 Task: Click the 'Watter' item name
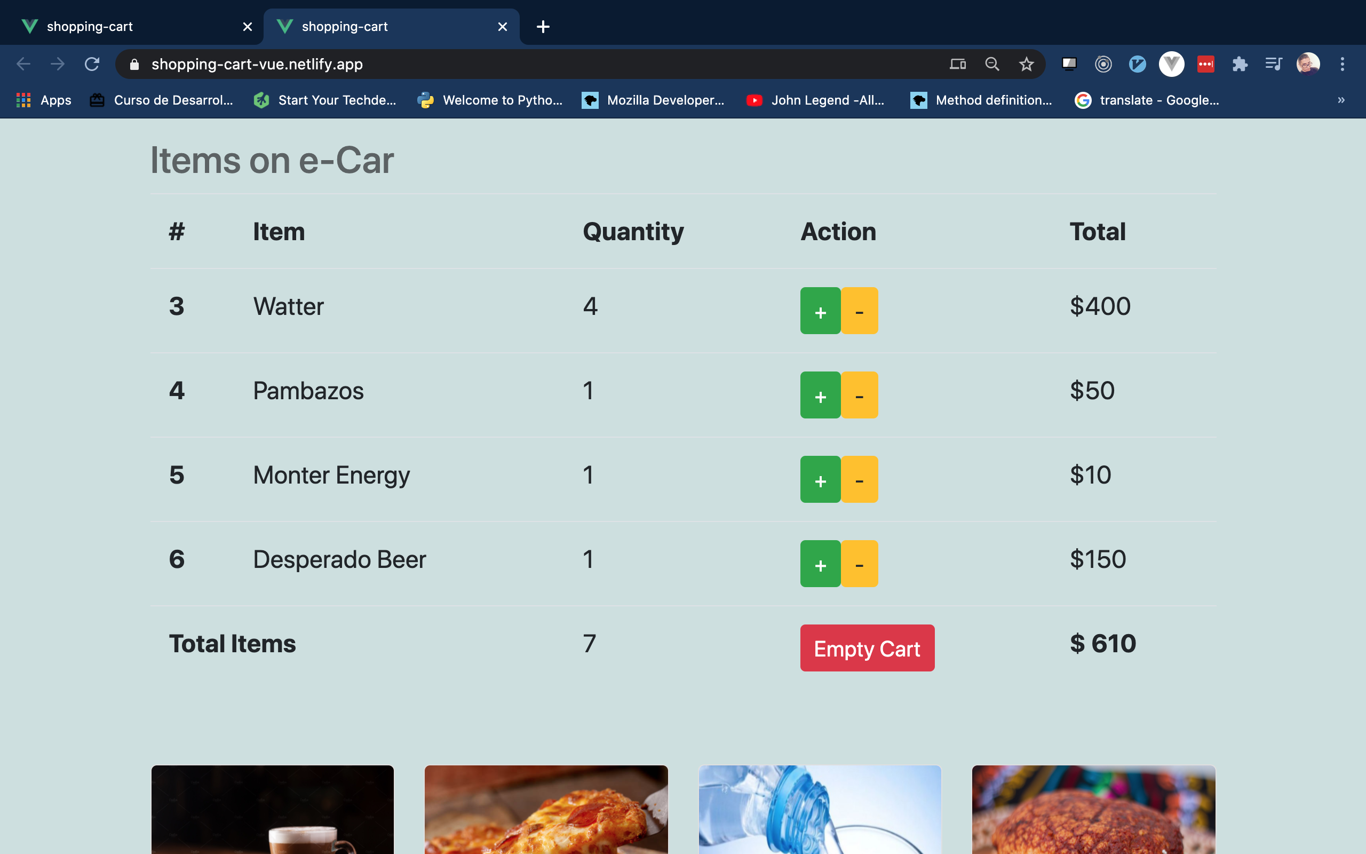click(289, 306)
